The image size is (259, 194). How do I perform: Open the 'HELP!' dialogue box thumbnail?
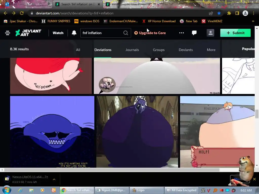pos(217,132)
